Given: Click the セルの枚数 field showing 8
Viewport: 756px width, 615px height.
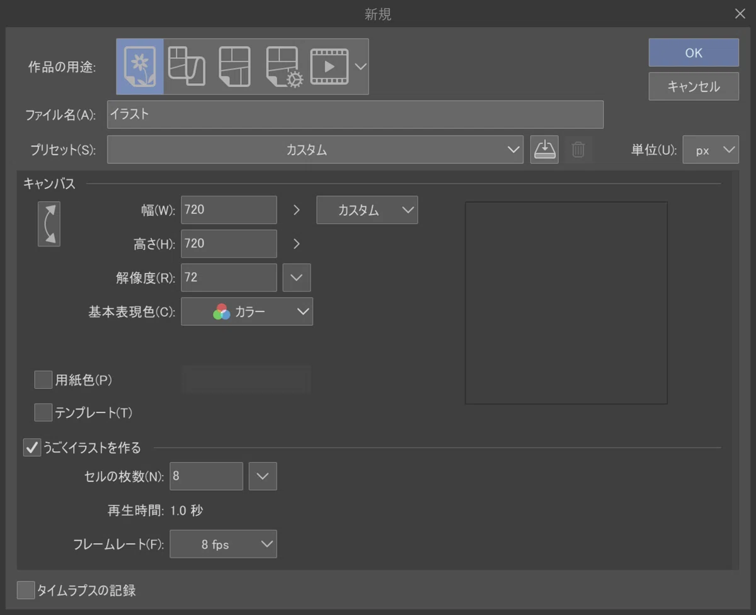Looking at the screenshot, I should coord(206,476).
